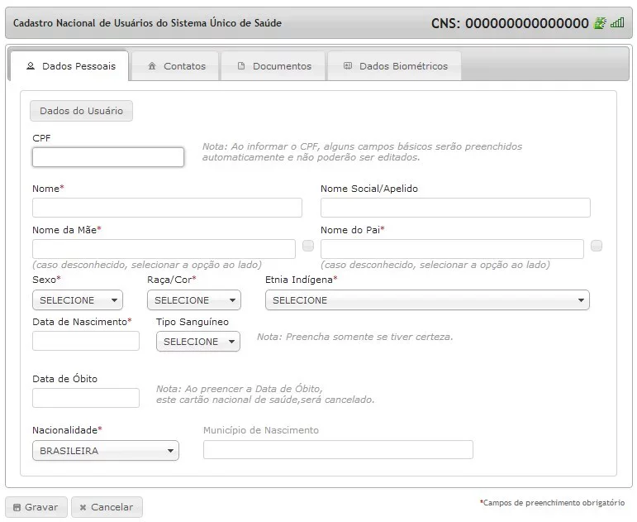Click the page icon on Documentos tab
Screen dimensions: 637x522
click(x=241, y=66)
